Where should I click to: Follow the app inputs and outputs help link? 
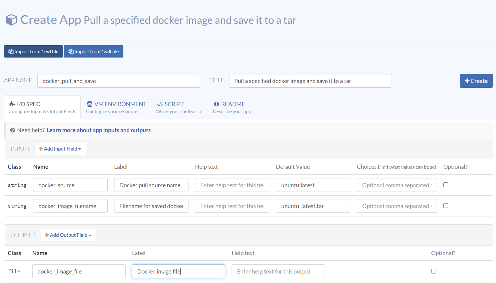98,130
